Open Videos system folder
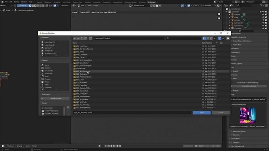Image resolution: width=269 pixels, height=151 pixels. (x=47, y=82)
